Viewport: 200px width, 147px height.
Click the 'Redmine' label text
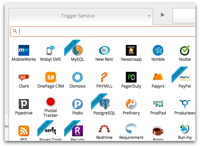pos(104,138)
